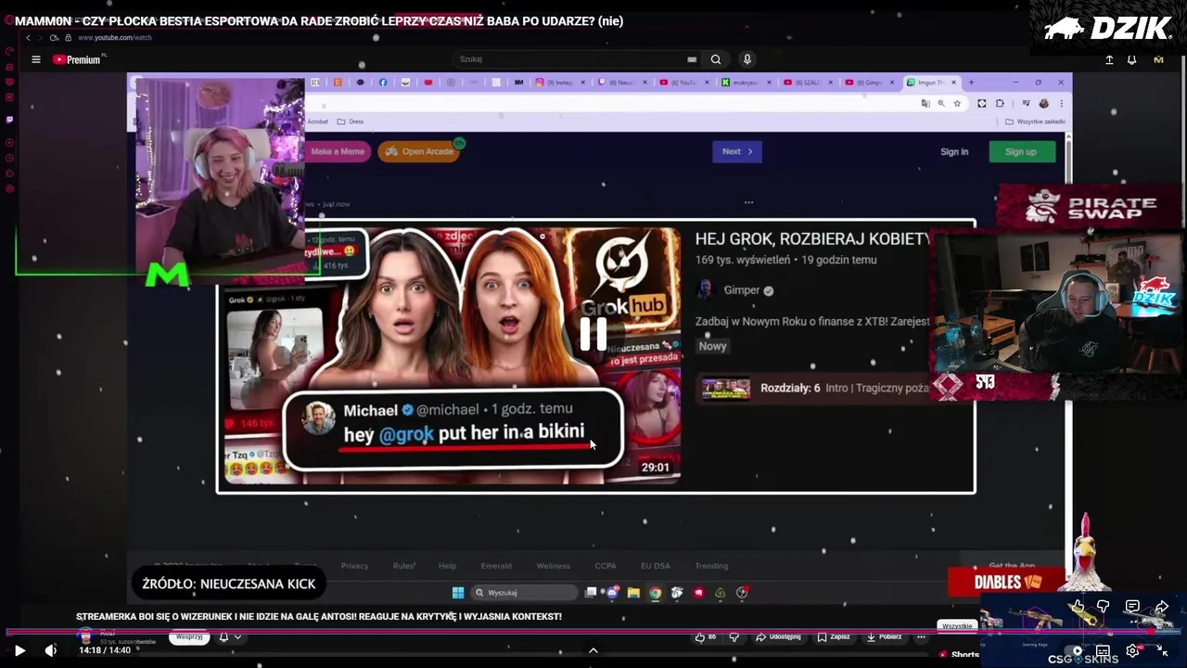Click the fullscreen overlay thumbs-down icon
Image resolution: width=1187 pixels, height=668 pixels.
[x=1104, y=607]
